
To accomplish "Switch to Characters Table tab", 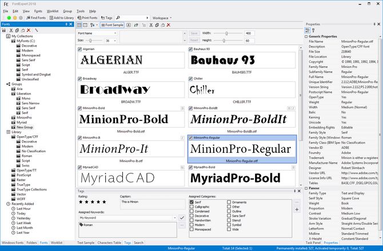I will pyautogui.click(x=109, y=242).
